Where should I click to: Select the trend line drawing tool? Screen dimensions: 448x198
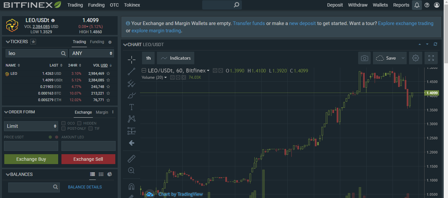(x=131, y=71)
